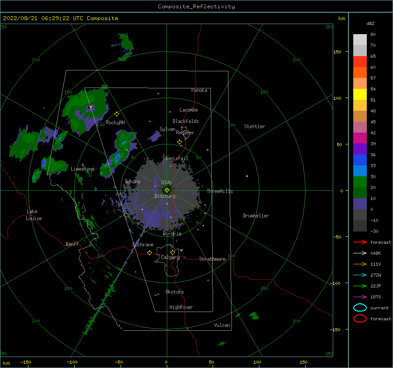This screenshot has height=368, width=393.
Task: Click the yellow diamond marker near RockyMH
Action: click(x=117, y=114)
